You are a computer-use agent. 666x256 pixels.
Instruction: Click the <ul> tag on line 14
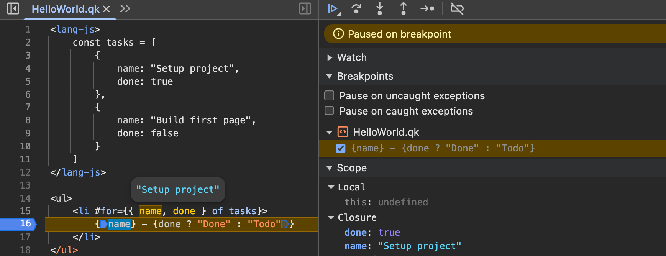coord(61,198)
